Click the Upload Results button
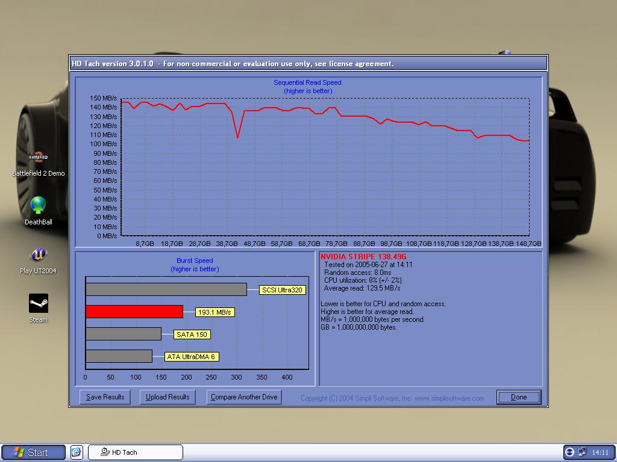The height and width of the screenshot is (462, 617). (x=168, y=397)
